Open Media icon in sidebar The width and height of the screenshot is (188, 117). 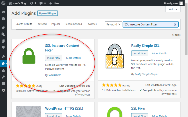[x=3, y=34]
